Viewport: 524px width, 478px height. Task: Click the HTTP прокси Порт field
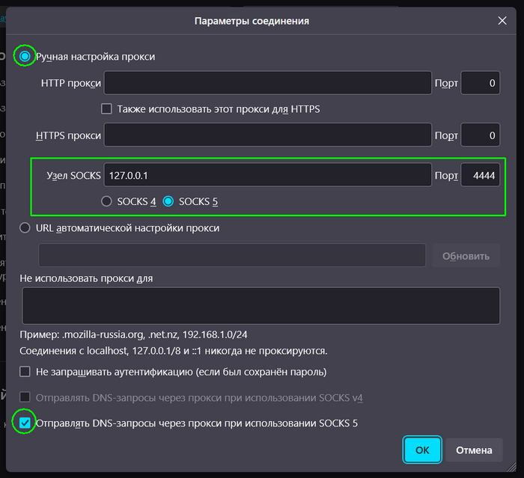(x=481, y=83)
